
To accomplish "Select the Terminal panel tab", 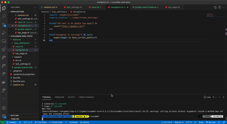I will pos(47,97).
